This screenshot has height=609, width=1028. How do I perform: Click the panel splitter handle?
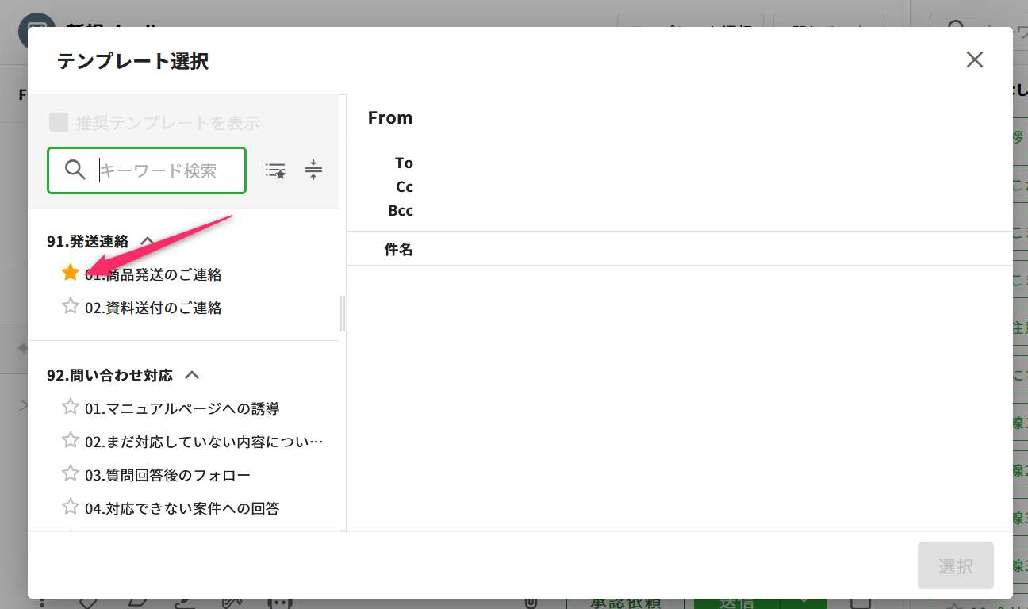click(x=343, y=313)
